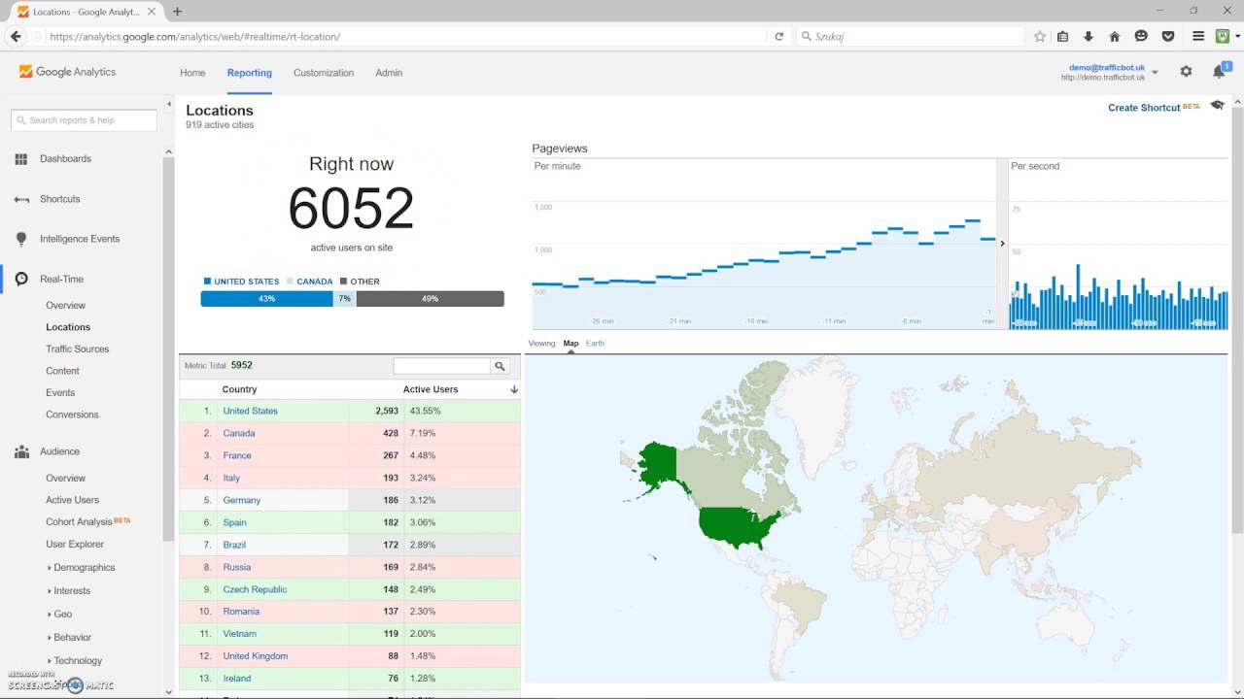Switch map view to Earth
Viewport: 1244px width, 699px height.
click(595, 343)
